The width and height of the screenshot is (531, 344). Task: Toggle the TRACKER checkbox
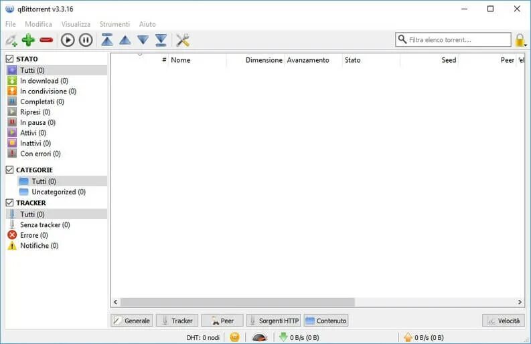point(9,203)
